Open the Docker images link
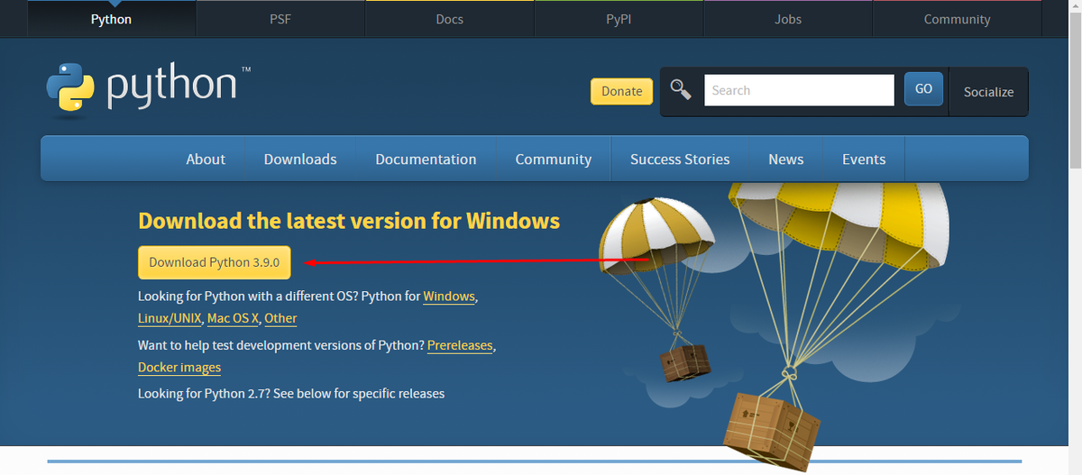 (179, 367)
